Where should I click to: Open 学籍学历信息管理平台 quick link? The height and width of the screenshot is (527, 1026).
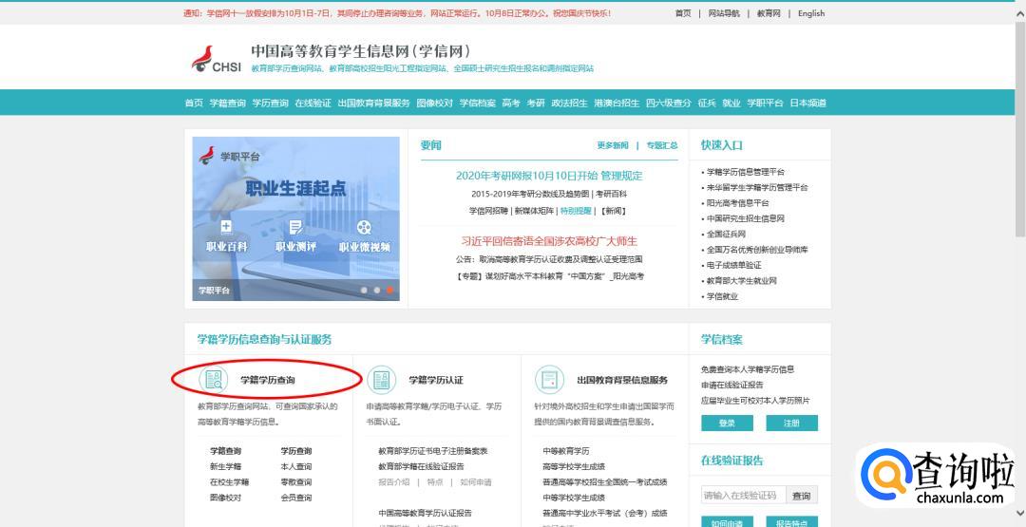746,172
